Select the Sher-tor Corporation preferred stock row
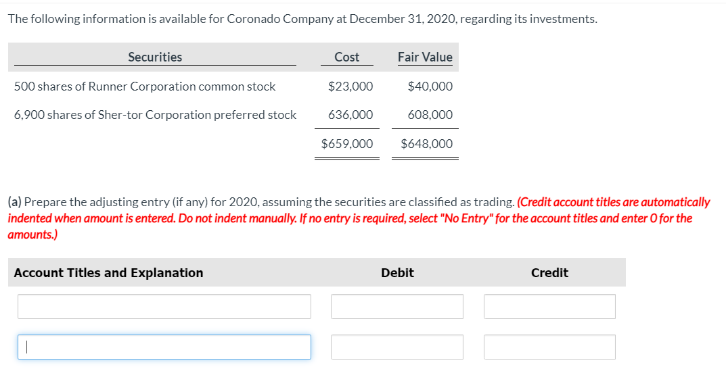 coord(155,115)
